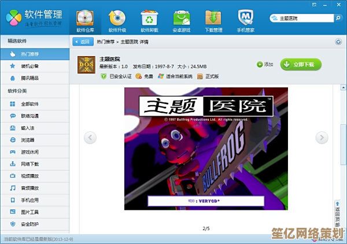Click the browser icon beside 浏览器
Image resolution: width=347 pixels, height=244 pixels.
click(13, 140)
